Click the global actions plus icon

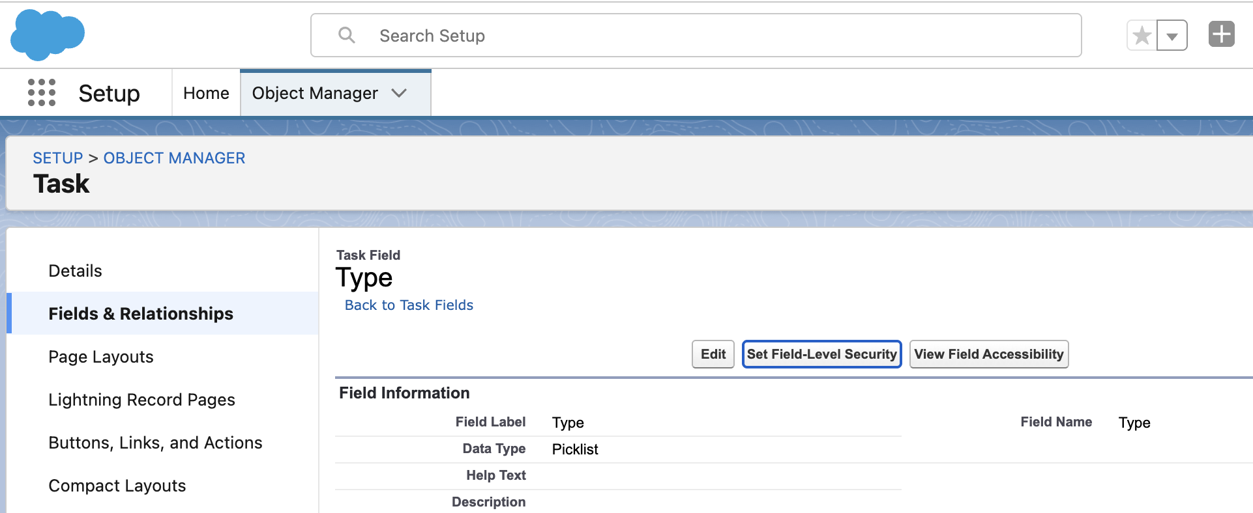coord(1222,35)
